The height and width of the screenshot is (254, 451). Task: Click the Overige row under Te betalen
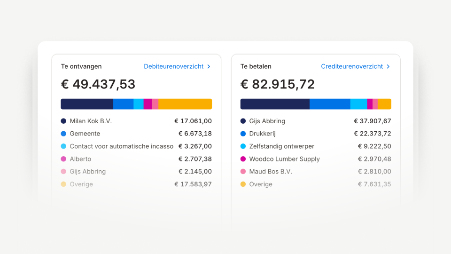point(316,184)
